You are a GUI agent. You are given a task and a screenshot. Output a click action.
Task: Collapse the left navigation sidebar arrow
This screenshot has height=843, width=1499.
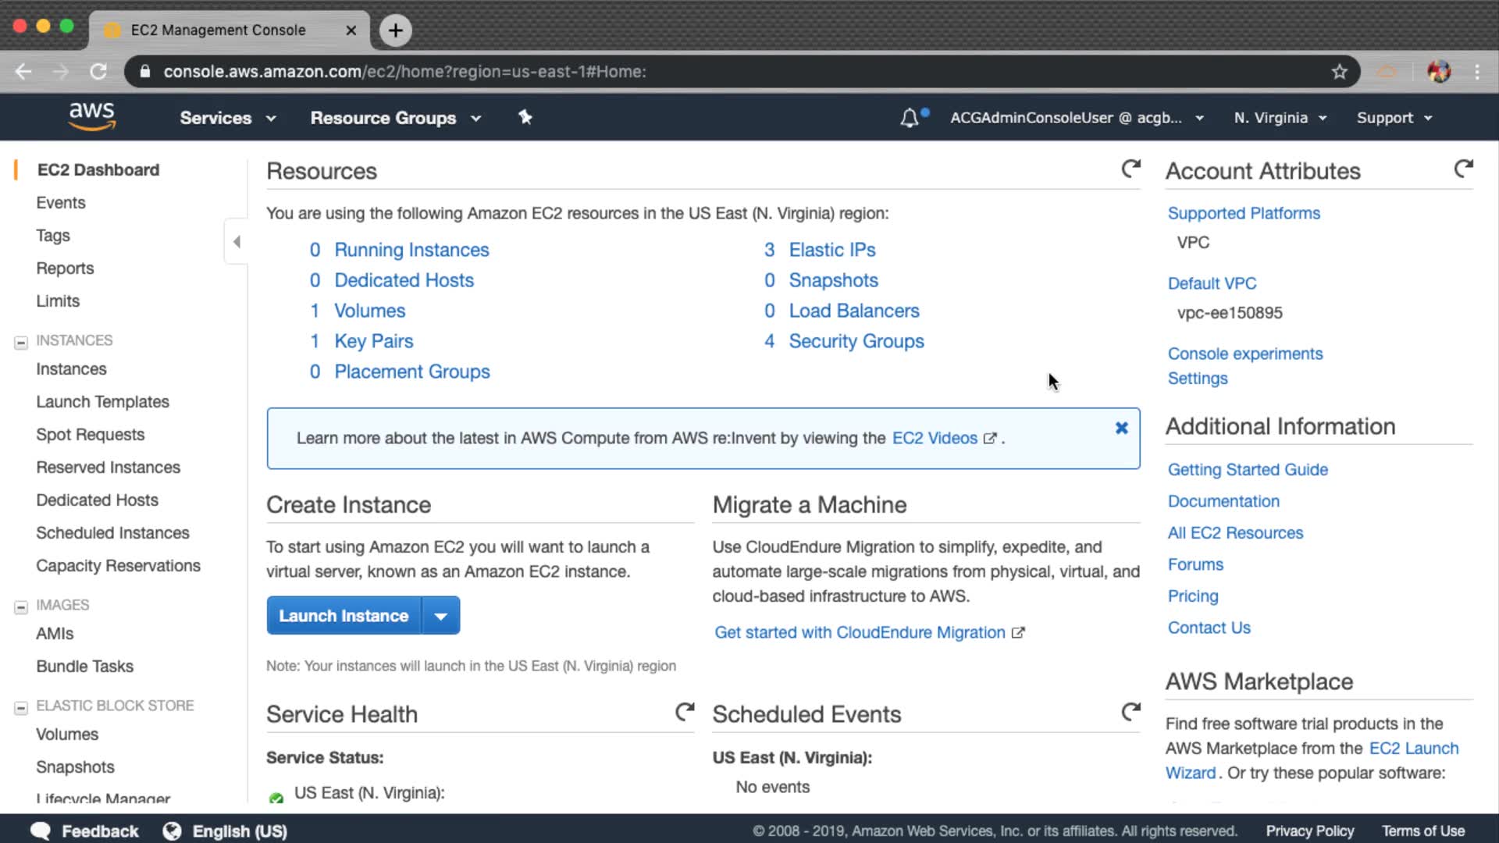(x=237, y=242)
